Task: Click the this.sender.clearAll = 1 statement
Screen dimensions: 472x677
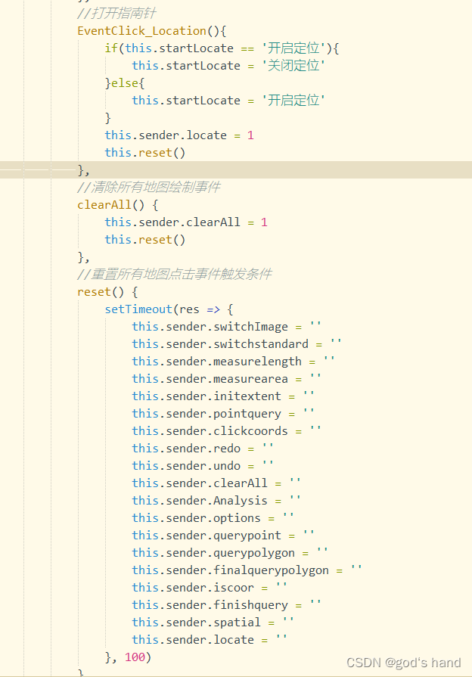Action: pos(185,222)
